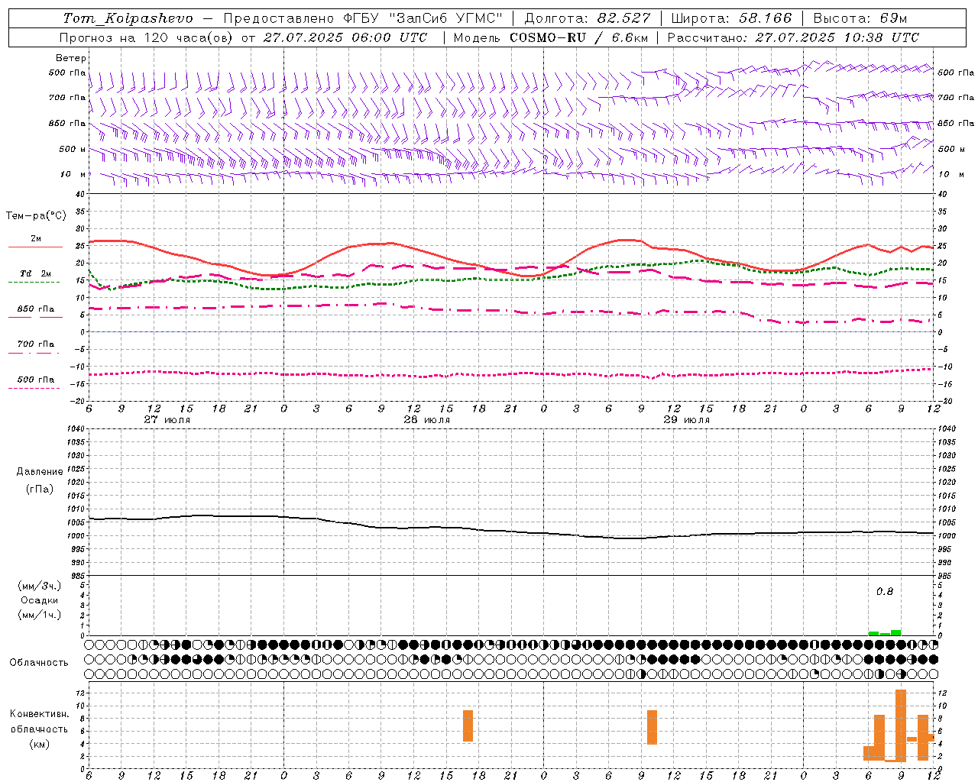Click the 'Долгота: 82.527' longitude value
Screen dimensions: 978x782
click(588, 18)
